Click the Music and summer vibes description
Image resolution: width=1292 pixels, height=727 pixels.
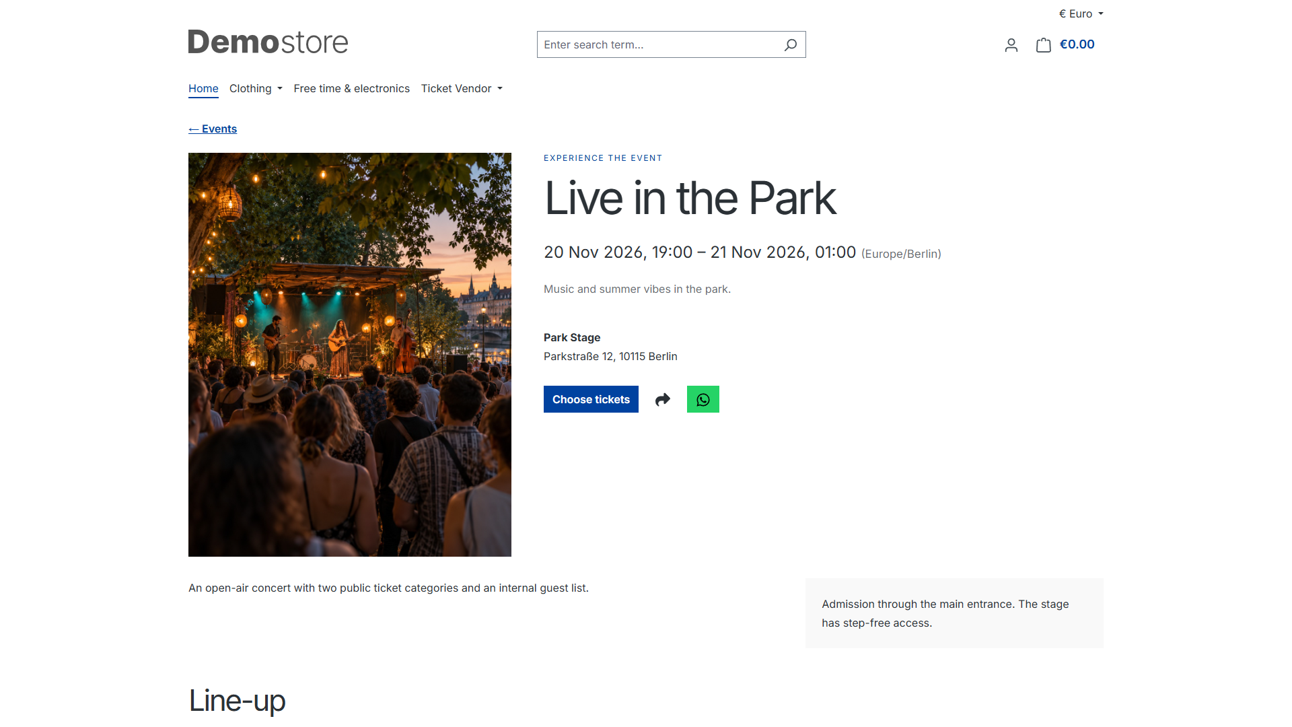tap(637, 289)
